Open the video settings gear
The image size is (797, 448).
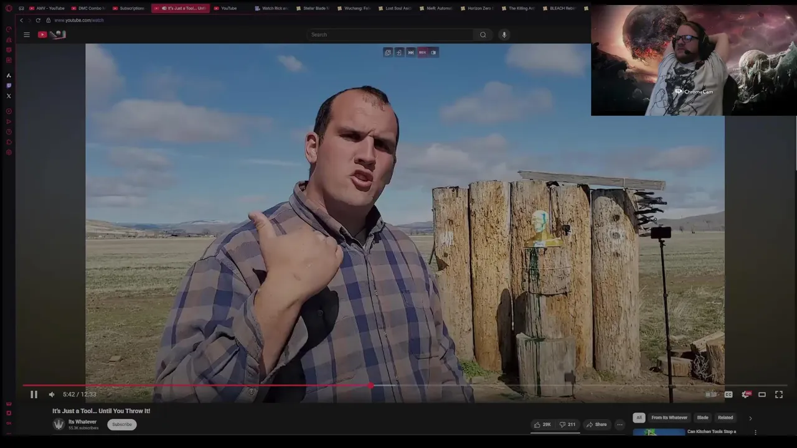[x=745, y=394]
